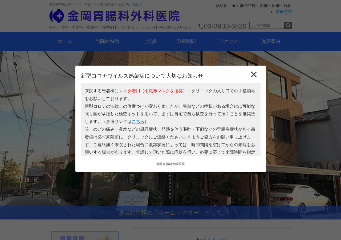Open the 地図へ map link
Image resolution: width=341 pixels, height=240 pixels.
click(x=137, y=4)
